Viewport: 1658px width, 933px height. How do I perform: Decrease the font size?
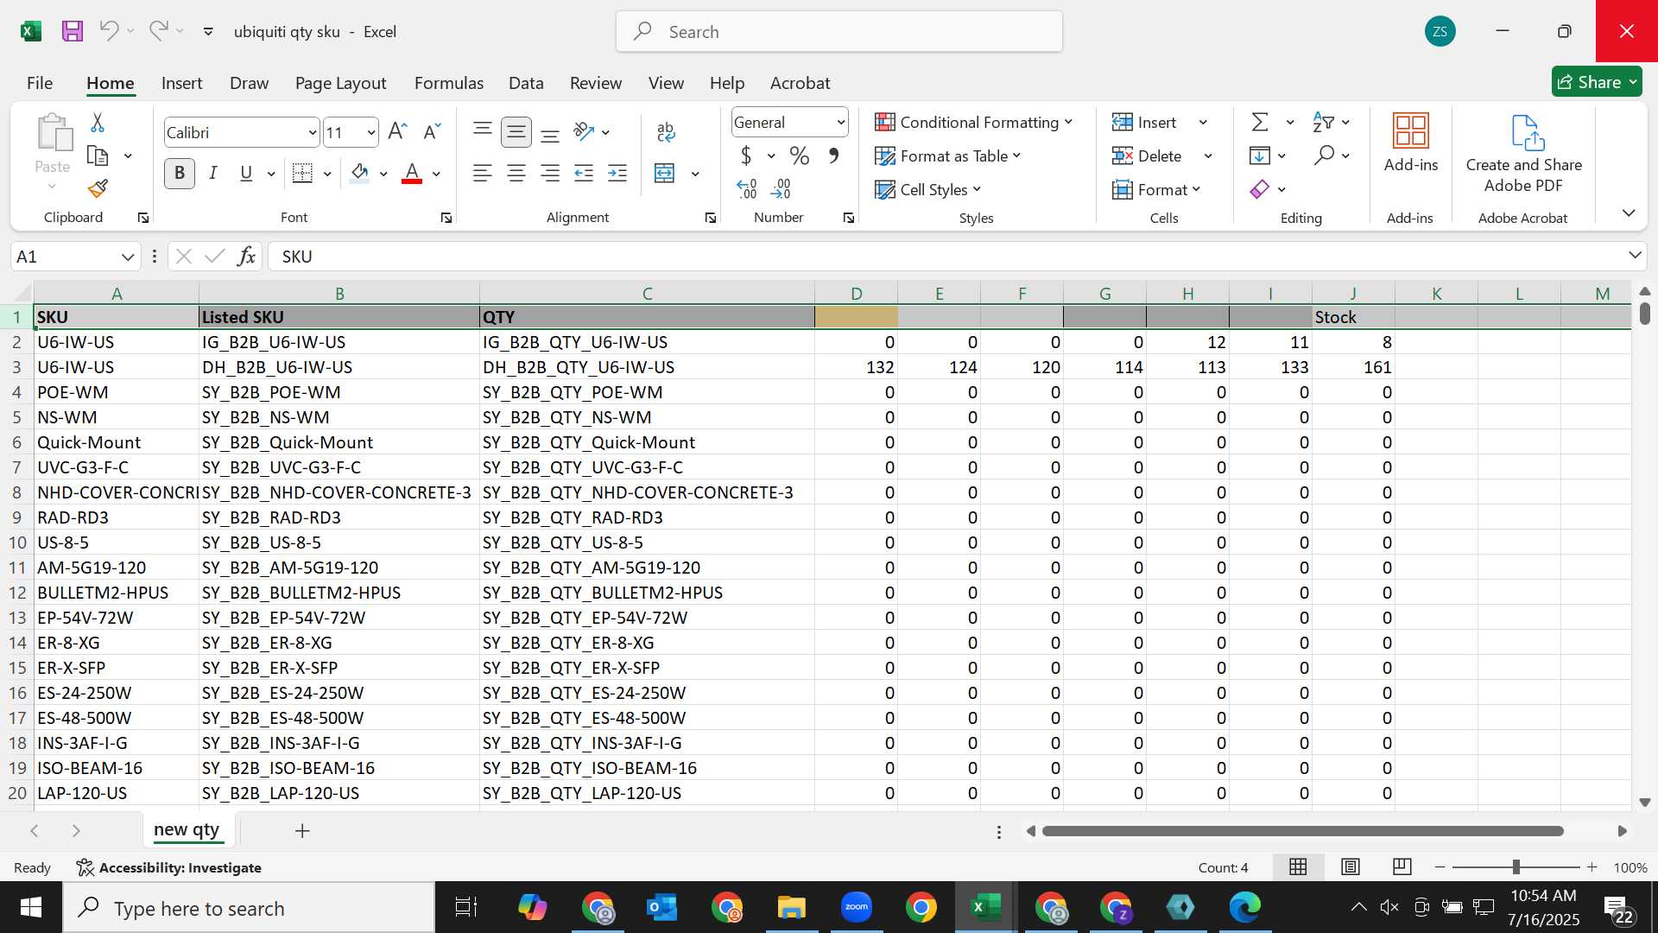[x=432, y=132]
